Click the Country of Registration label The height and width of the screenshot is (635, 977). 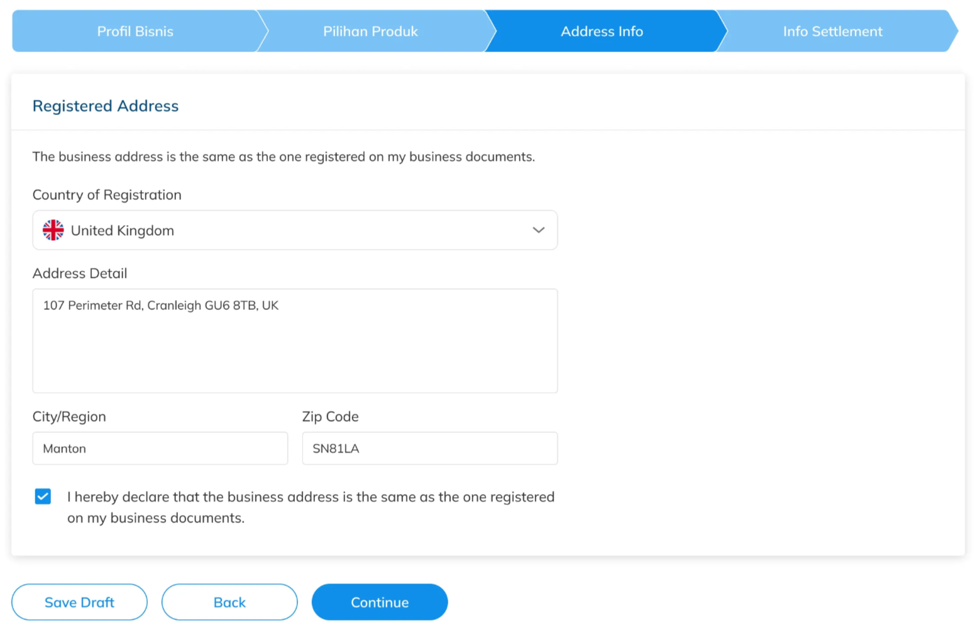pos(107,195)
